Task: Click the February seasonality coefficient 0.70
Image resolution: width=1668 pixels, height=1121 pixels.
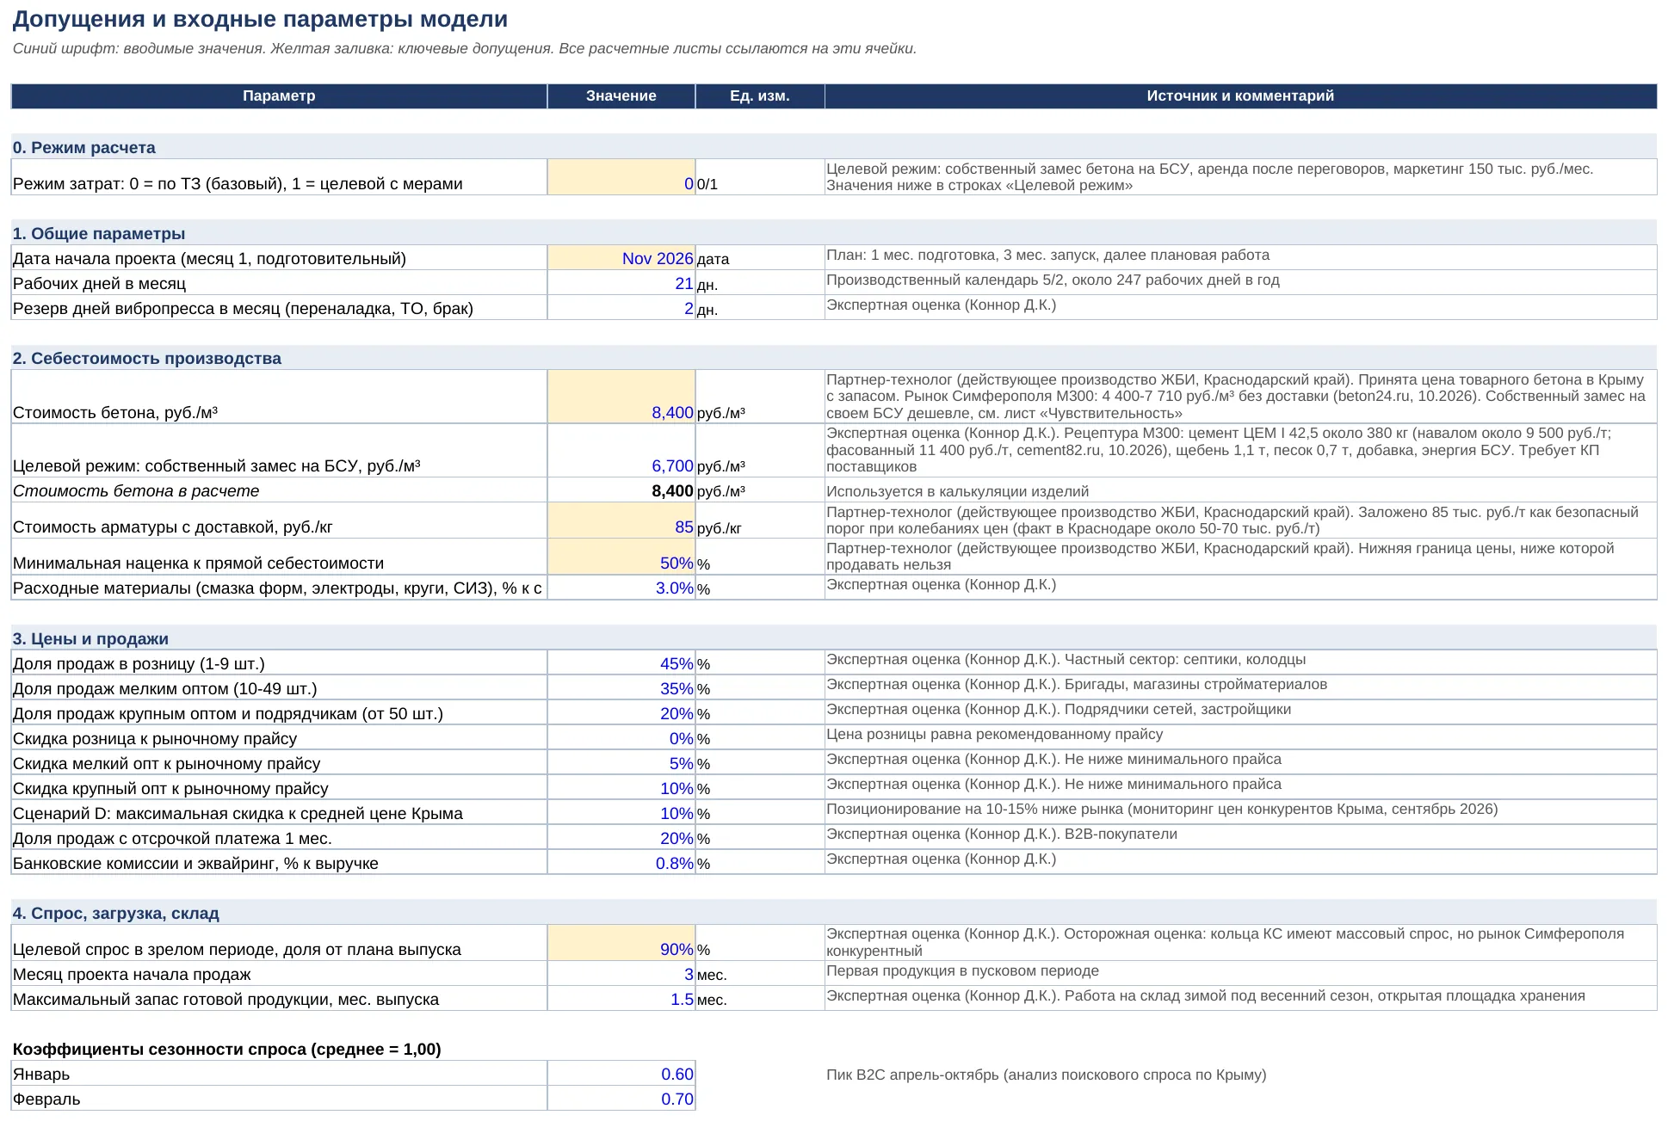Action: click(621, 1099)
